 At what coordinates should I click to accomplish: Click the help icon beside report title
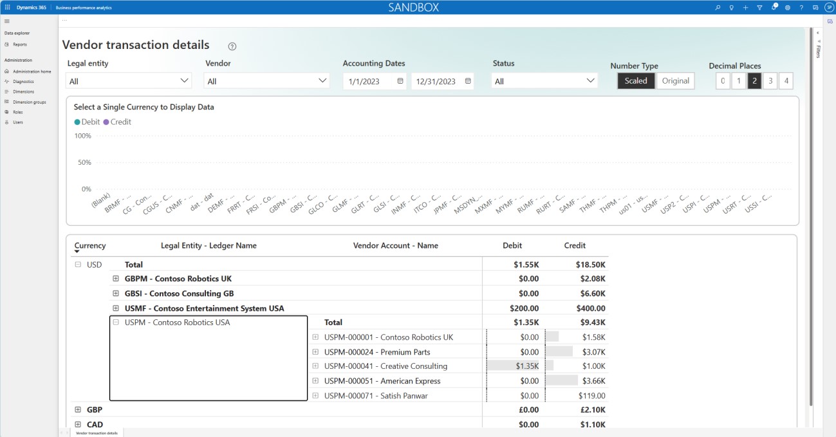(232, 46)
